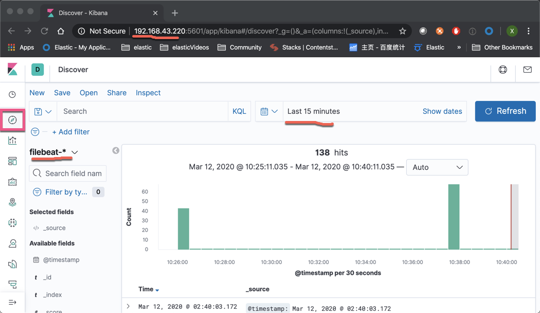This screenshot has height=313, width=540.
Task: Open the KQL query language toggle
Action: (x=239, y=111)
